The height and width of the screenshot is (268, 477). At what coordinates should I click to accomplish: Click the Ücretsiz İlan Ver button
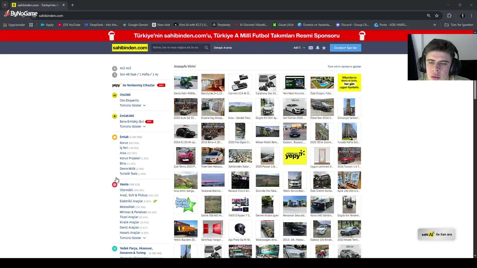coord(345,48)
